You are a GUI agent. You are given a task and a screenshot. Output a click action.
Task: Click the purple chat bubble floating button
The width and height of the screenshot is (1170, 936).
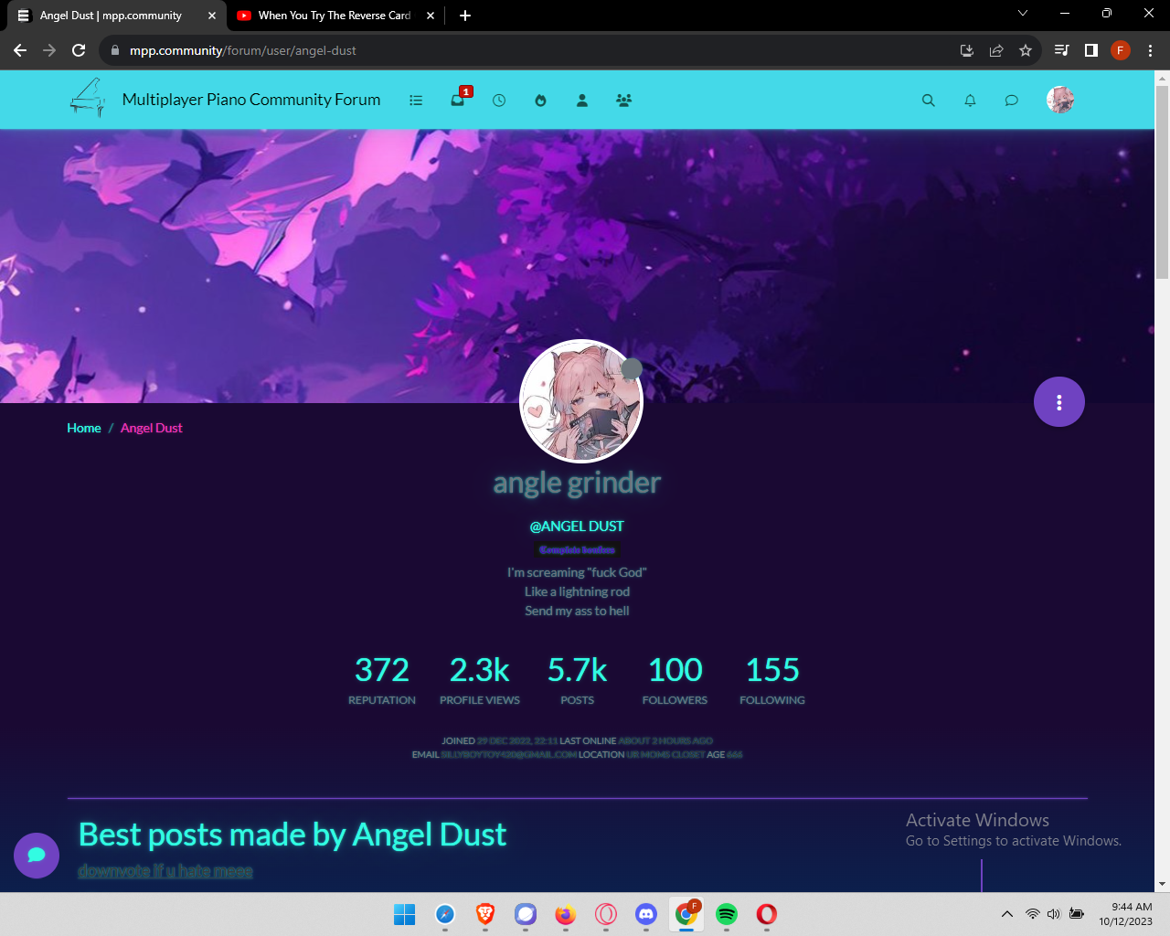[x=37, y=856]
